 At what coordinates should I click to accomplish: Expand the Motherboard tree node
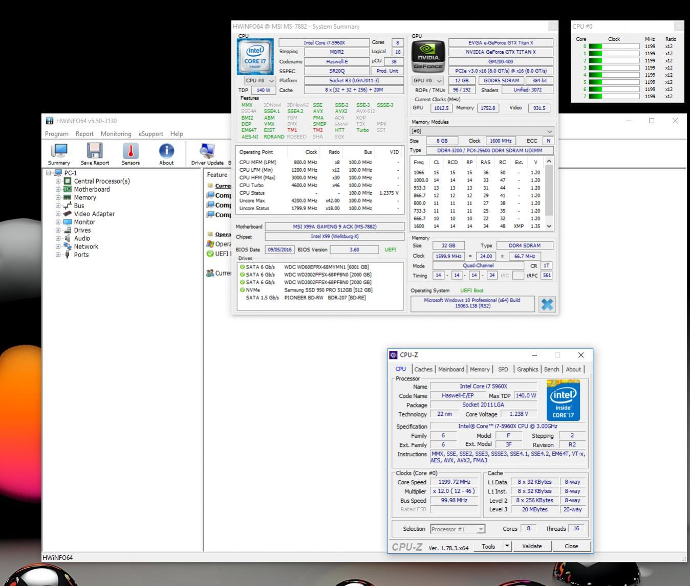tap(58, 189)
